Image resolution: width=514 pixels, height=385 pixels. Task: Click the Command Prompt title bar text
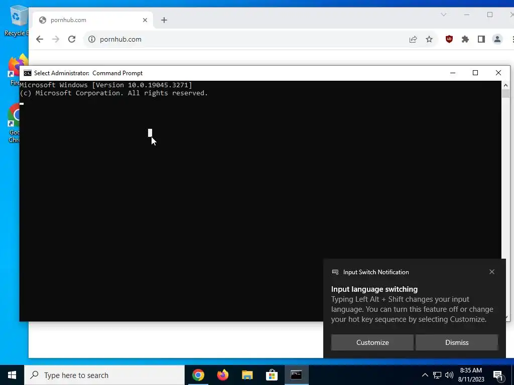(x=88, y=73)
